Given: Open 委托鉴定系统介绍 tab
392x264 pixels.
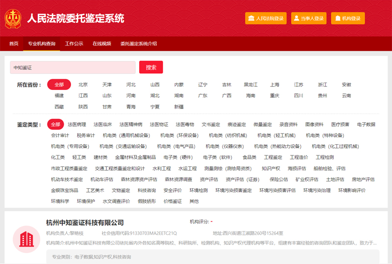Looking at the screenshot, I should tap(139, 44).
